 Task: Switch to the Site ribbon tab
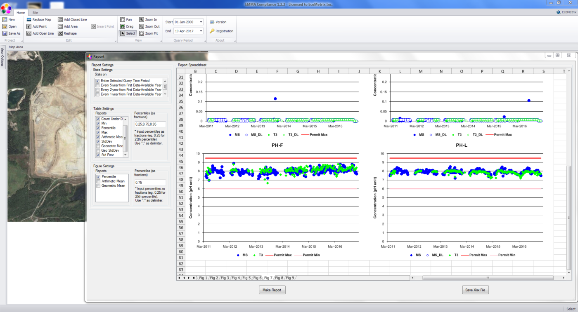coord(36,12)
